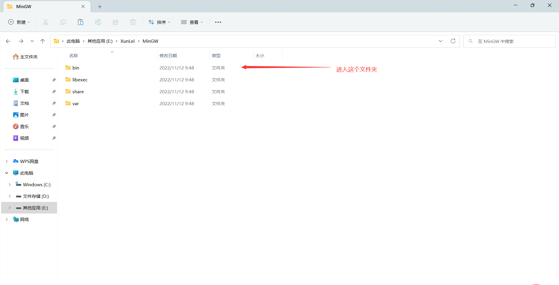Sort by the 大小 column header
The width and height of the screenshot is (559, 285).
click(x=260, y=55)
